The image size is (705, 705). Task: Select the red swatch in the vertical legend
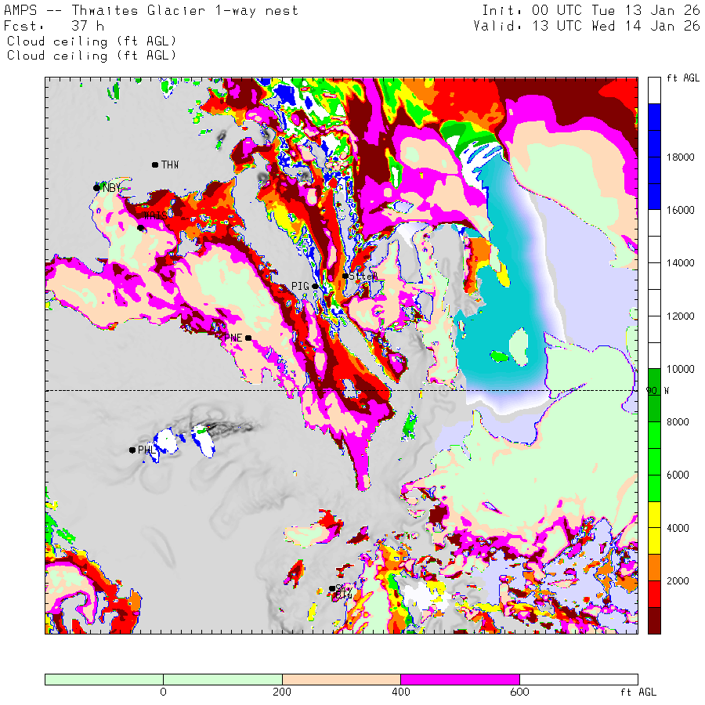click(x=654, y=594)
